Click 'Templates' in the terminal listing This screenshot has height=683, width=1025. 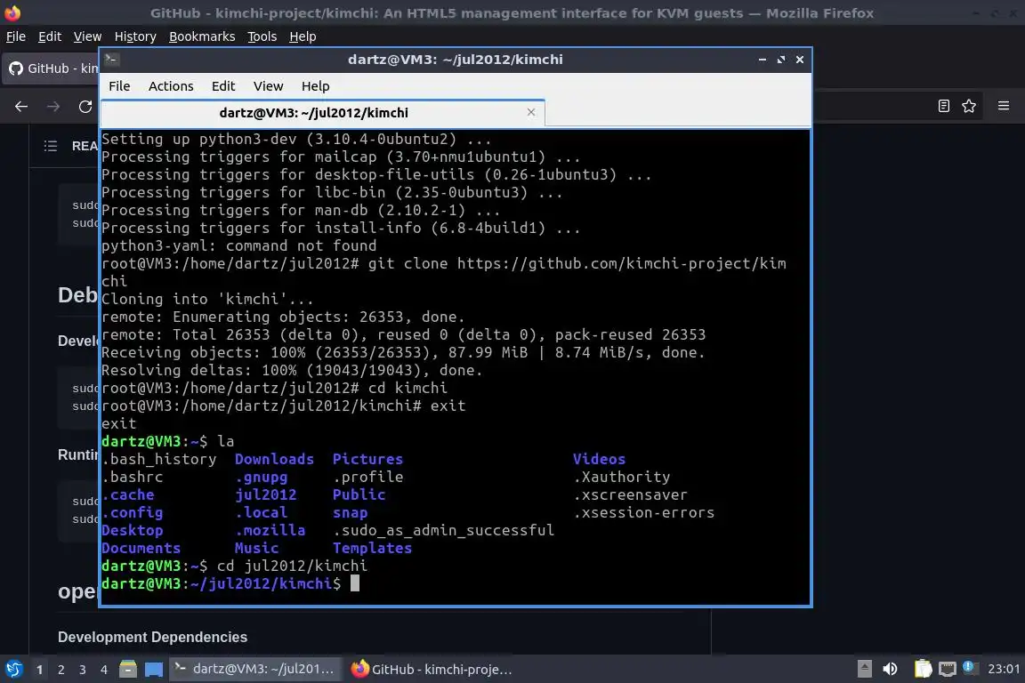pyautogui.click(x=372, y=549)
